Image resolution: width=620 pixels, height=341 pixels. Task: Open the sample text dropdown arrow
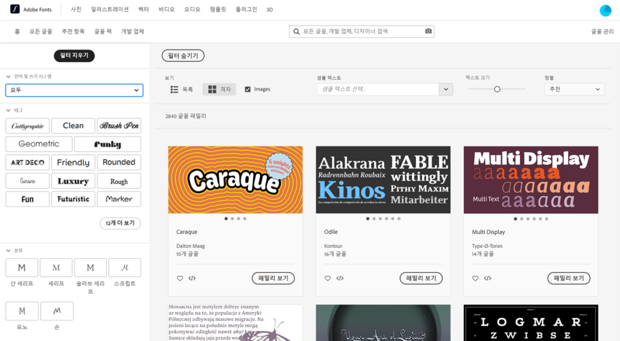coord(446,89)
